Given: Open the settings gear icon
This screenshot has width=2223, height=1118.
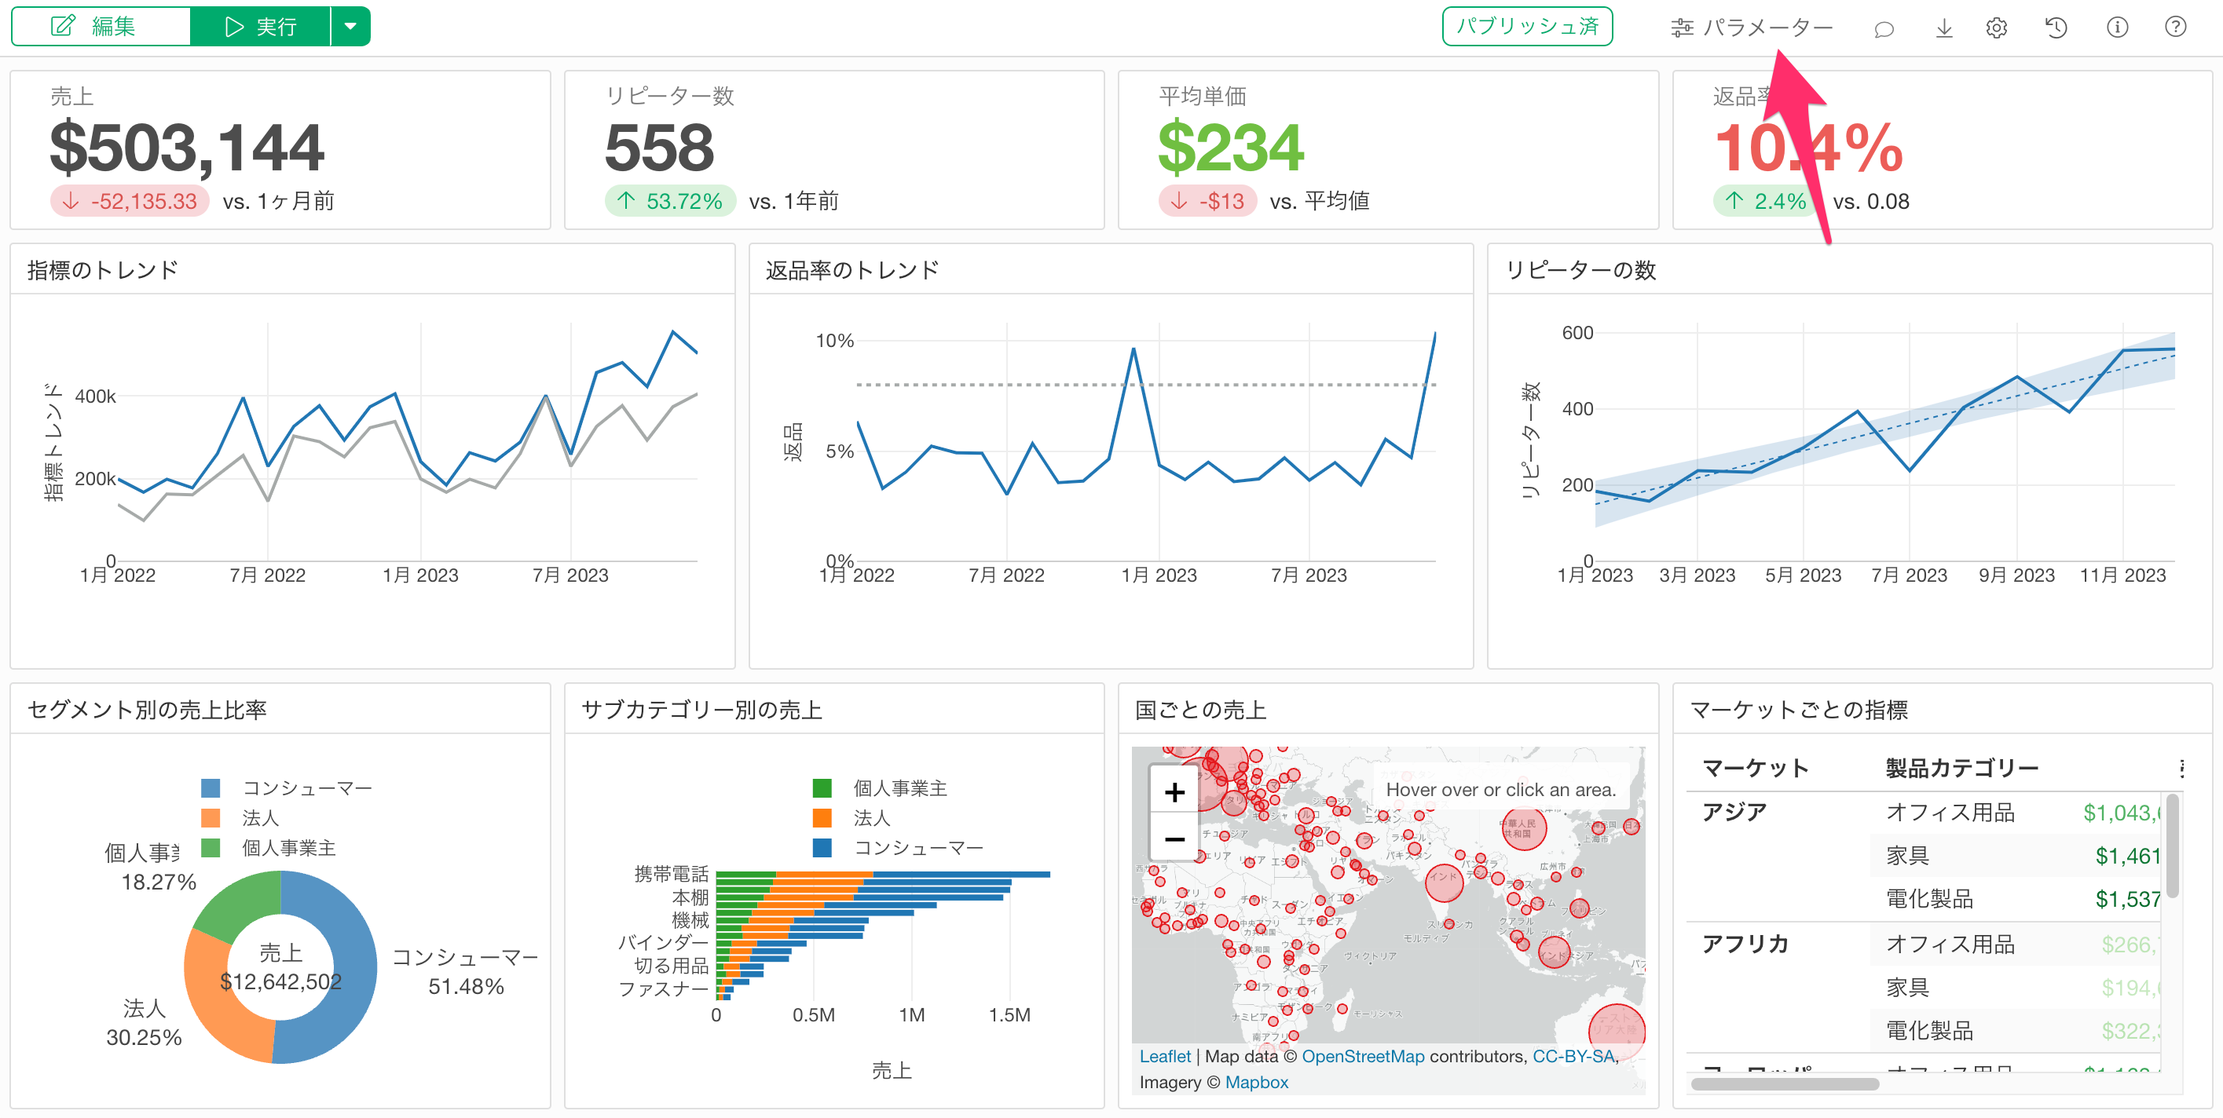Looking at the screenshot, I should (x=1996, y=27).
